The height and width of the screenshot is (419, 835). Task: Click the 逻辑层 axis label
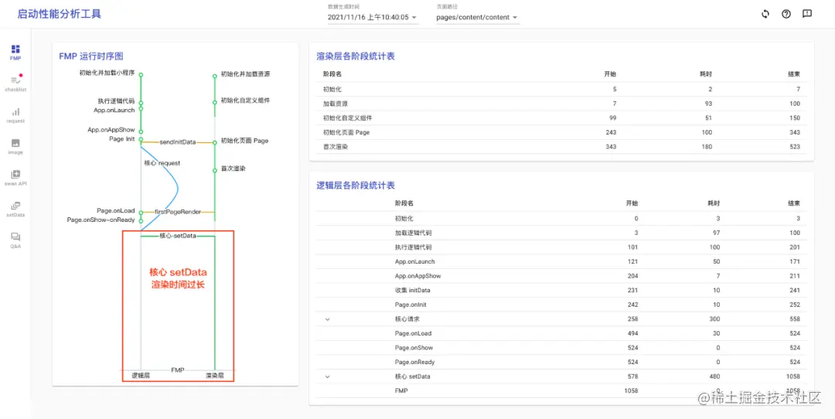[141, 376]
